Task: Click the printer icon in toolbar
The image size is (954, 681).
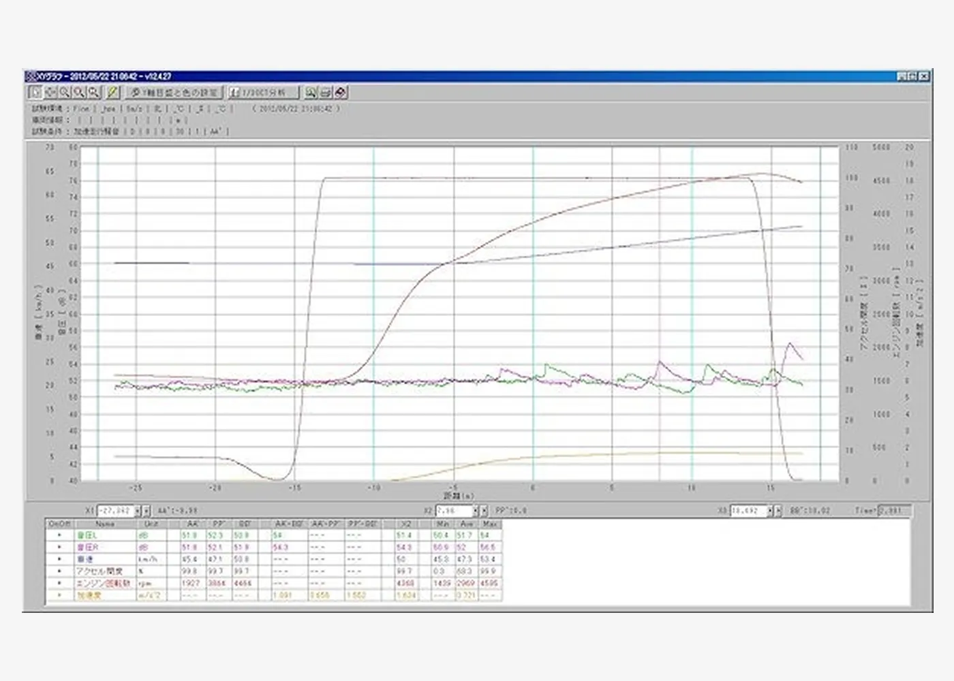Action: [326, 93]
